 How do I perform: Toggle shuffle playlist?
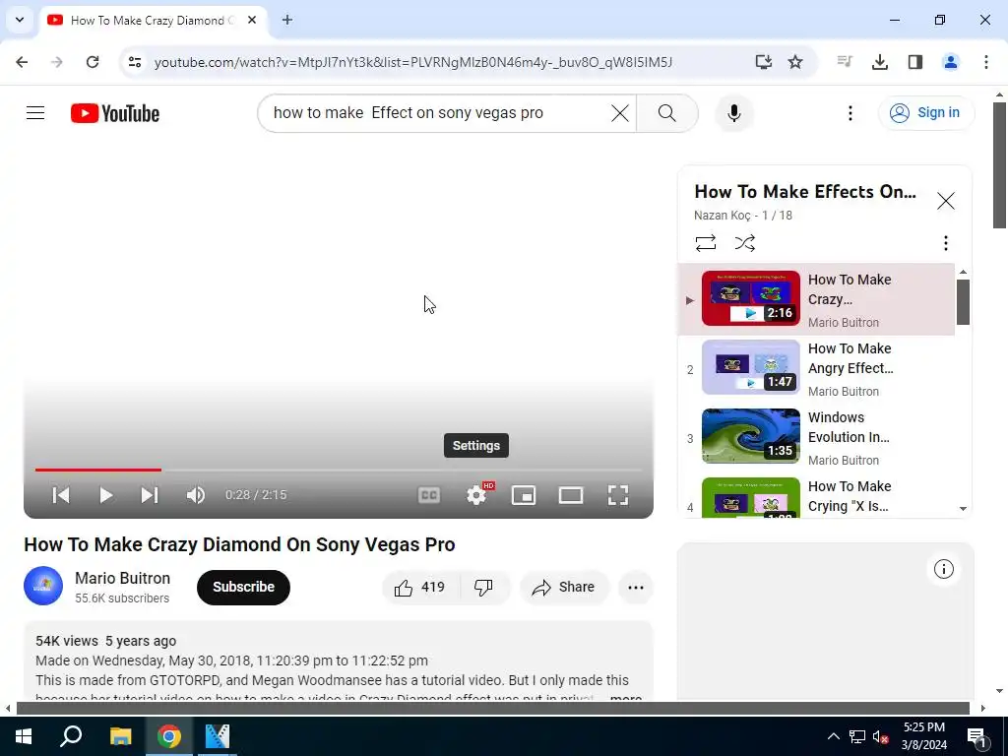[x=744, y=243]
